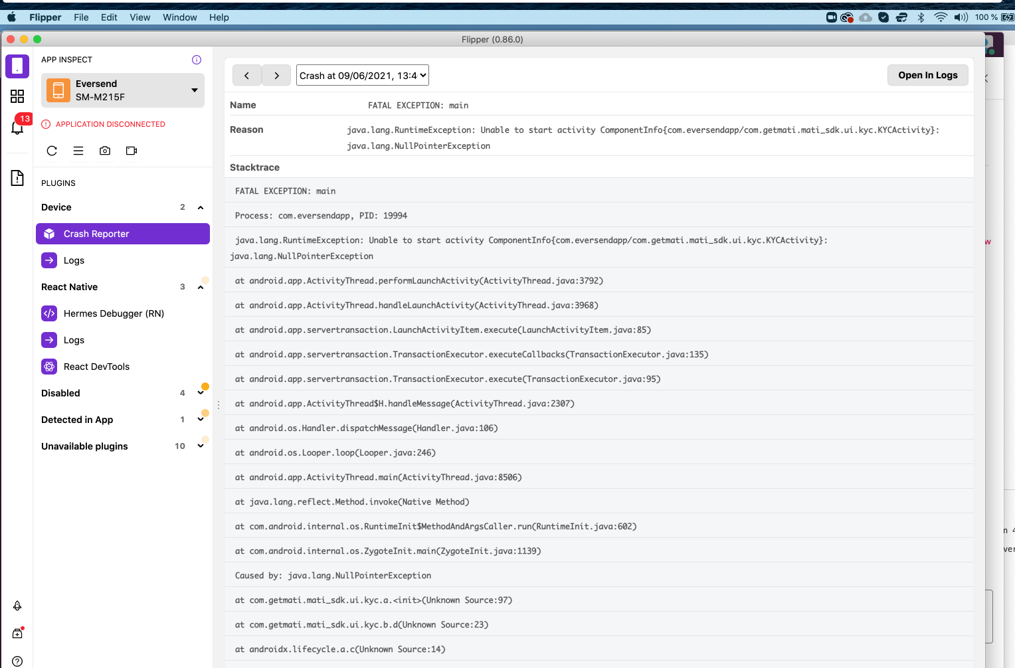View notifications via the bell icon

point(17,127)
